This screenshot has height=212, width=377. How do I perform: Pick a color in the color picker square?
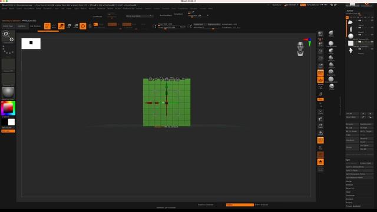pyautogui.click(x=8, y=108)
